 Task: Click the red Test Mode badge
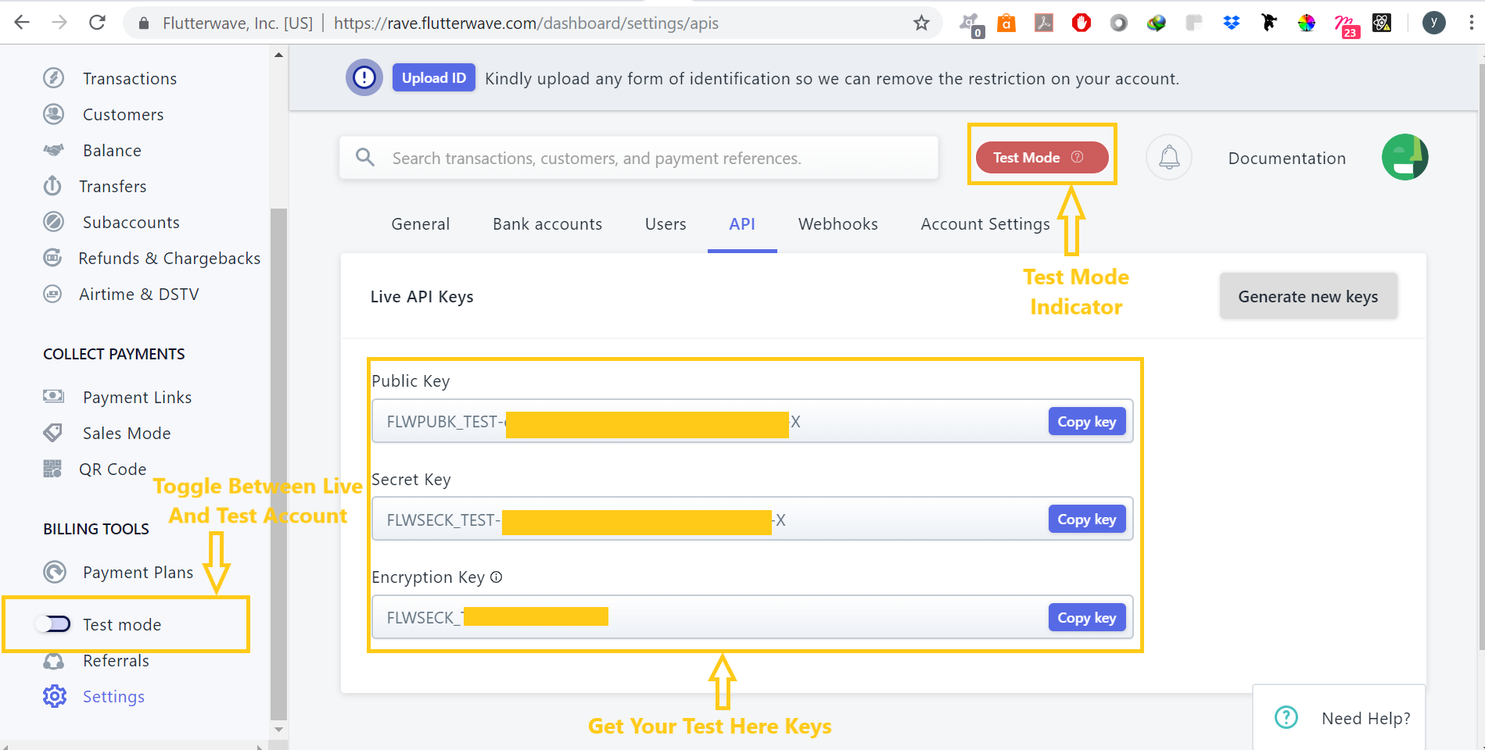(x=1042, y=157)
